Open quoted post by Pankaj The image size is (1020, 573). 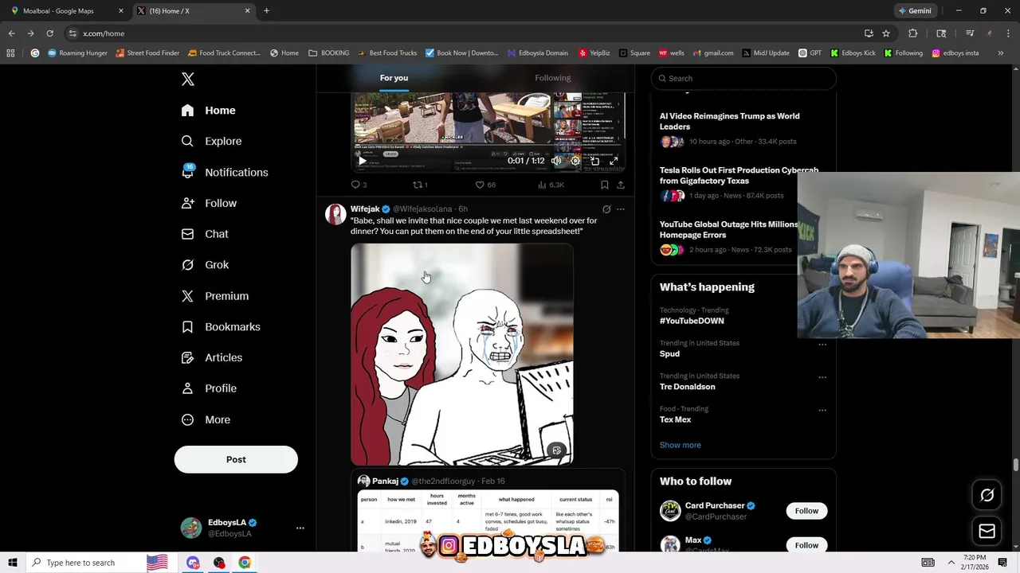(x=488, y=512)
